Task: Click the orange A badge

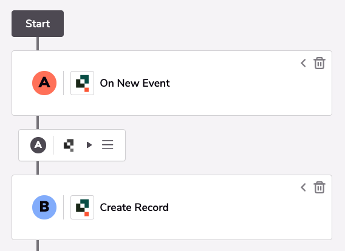Action: tap(44, 83)
